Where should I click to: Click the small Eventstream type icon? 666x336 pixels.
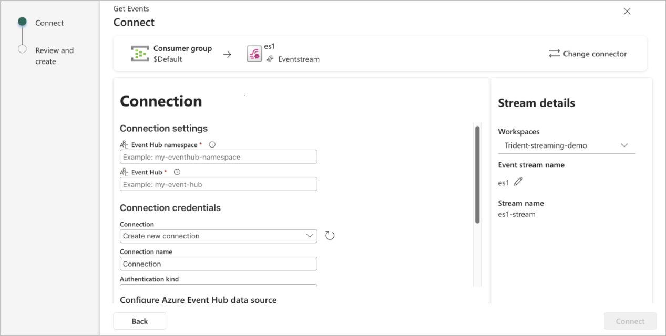pyautogui.click(x=270, y=59)
